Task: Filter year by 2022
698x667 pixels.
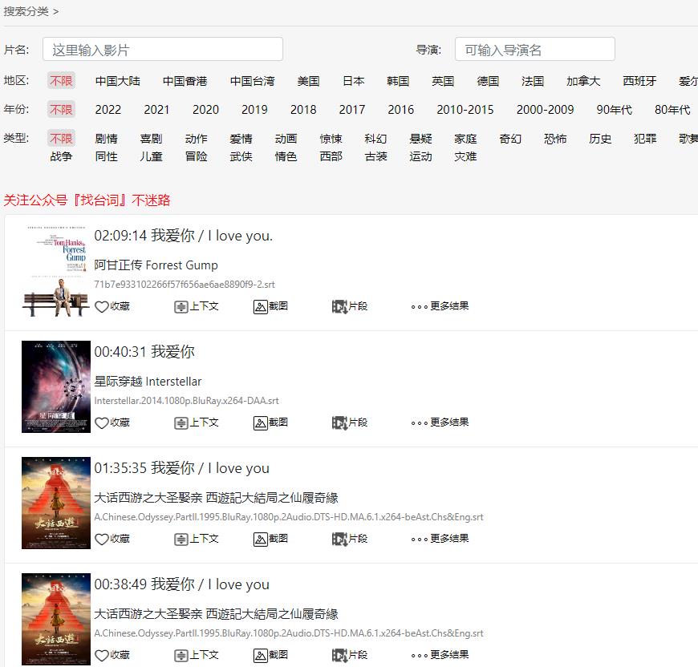Action: pos(108,109)
